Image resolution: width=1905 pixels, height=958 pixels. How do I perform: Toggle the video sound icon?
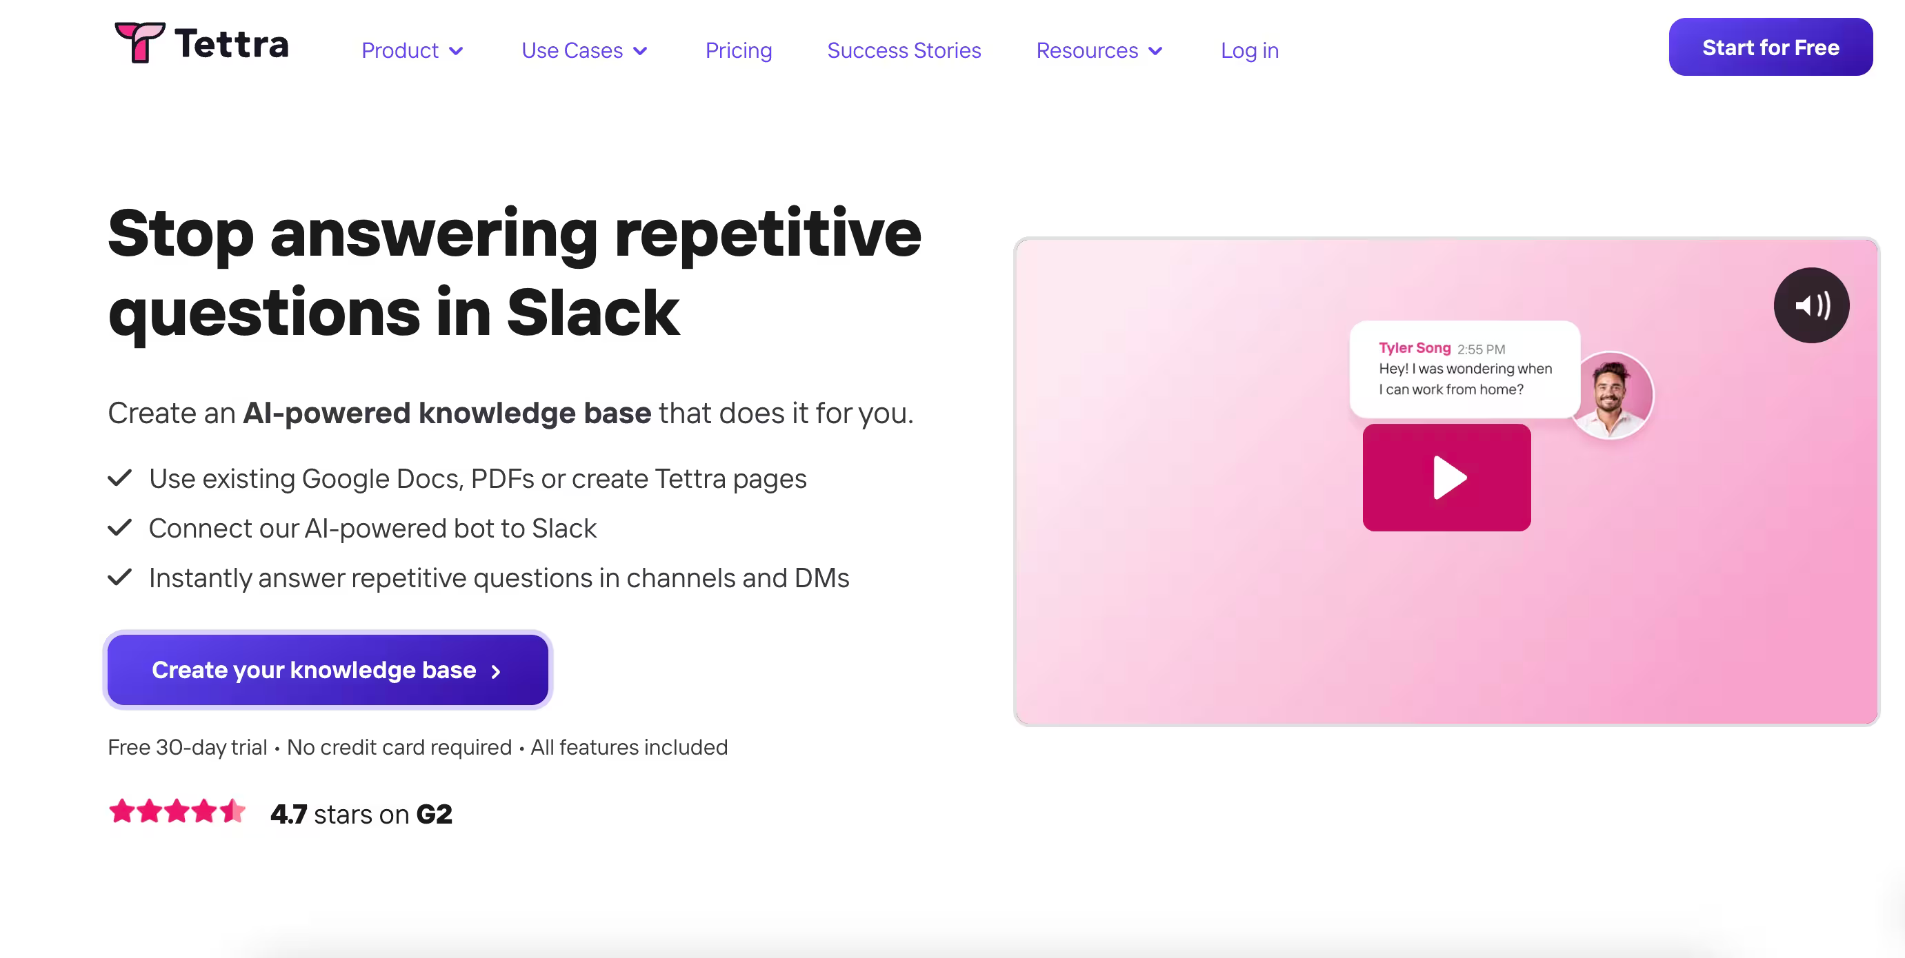point(1811,305)
